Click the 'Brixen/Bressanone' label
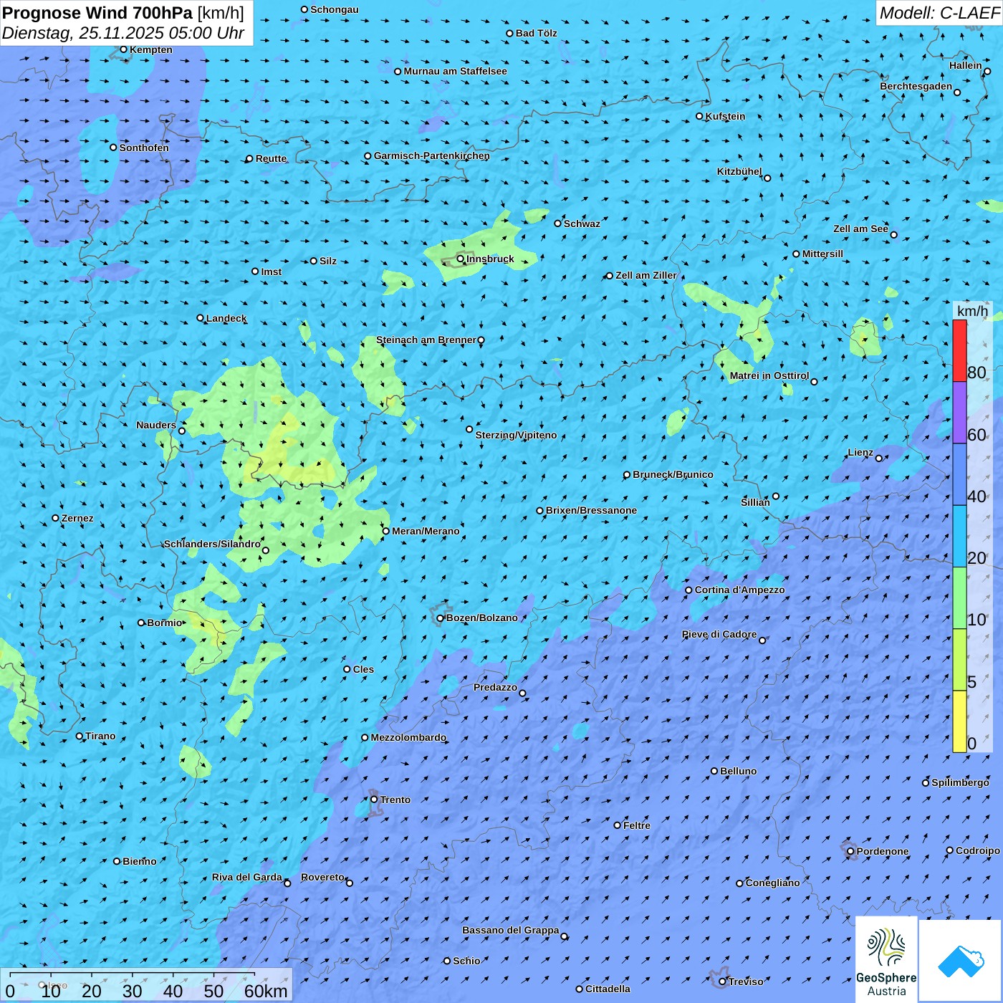Screen dimensions: 1003x1003 591,510
